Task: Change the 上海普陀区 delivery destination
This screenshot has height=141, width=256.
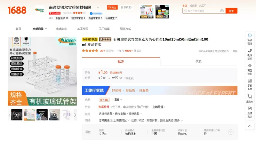Action: click(122, 121)
